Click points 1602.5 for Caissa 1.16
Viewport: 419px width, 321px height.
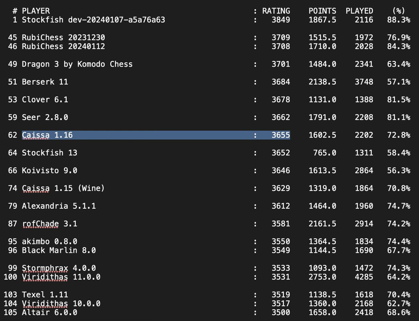(322, 135)
